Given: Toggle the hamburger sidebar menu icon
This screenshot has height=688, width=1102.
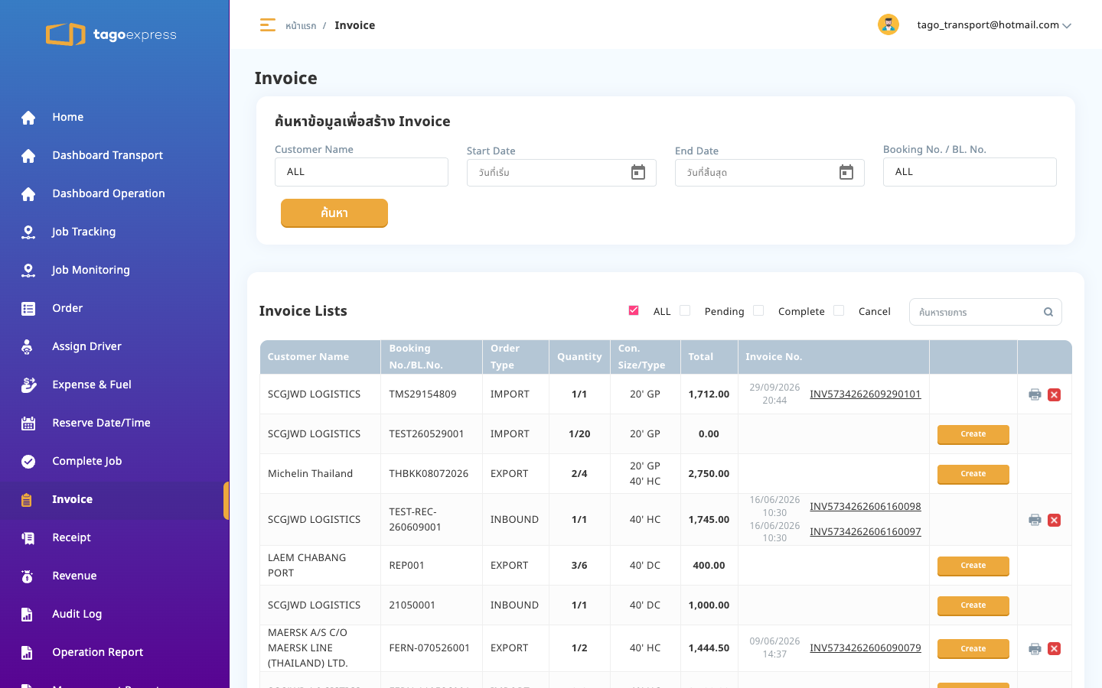Looking at the screenshot, I should pos(267,25).
